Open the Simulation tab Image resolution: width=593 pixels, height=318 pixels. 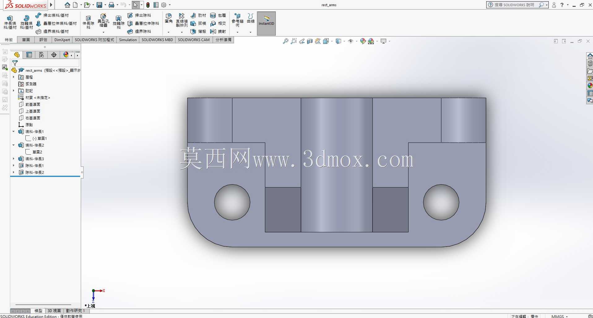tap(128, 40)
